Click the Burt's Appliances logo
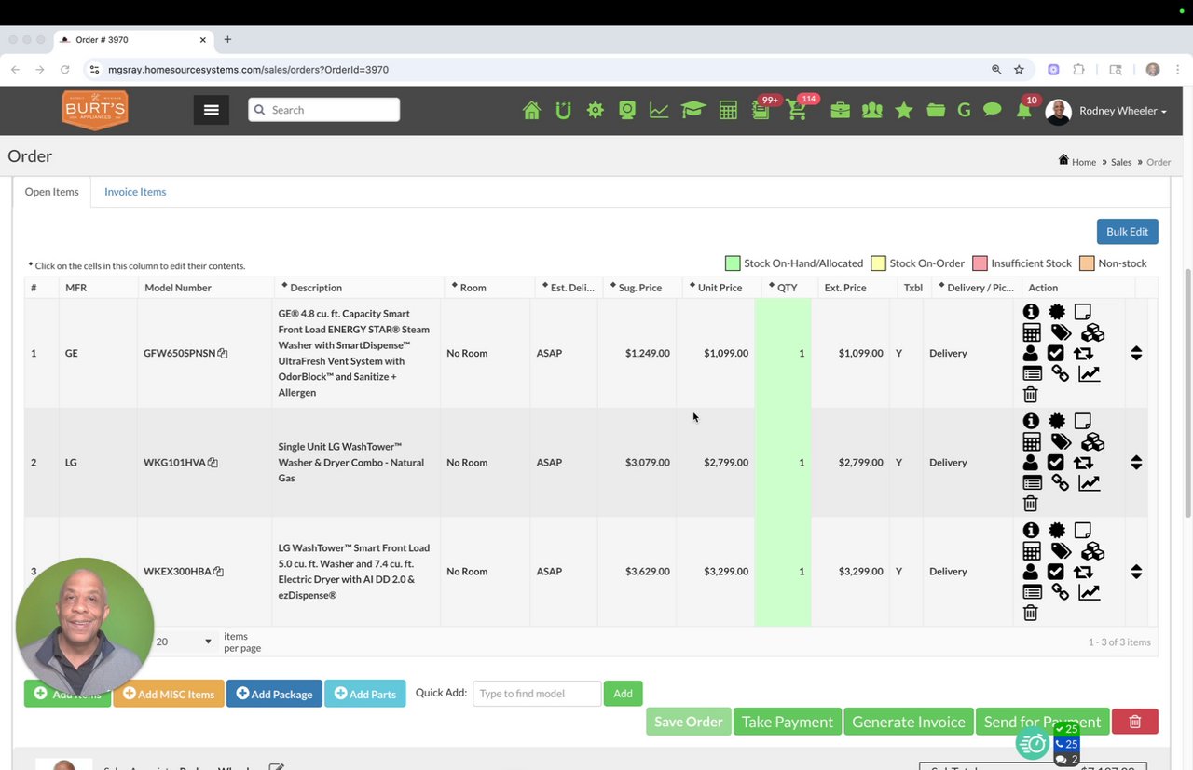 [x=95, y=110]
